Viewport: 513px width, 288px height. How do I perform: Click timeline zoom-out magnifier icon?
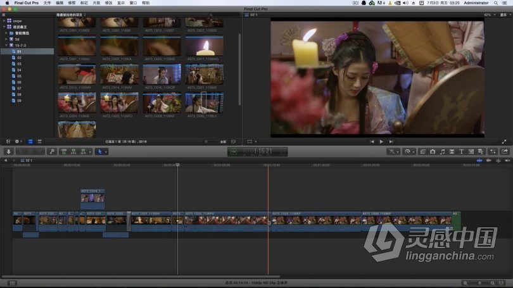(465, 283)
